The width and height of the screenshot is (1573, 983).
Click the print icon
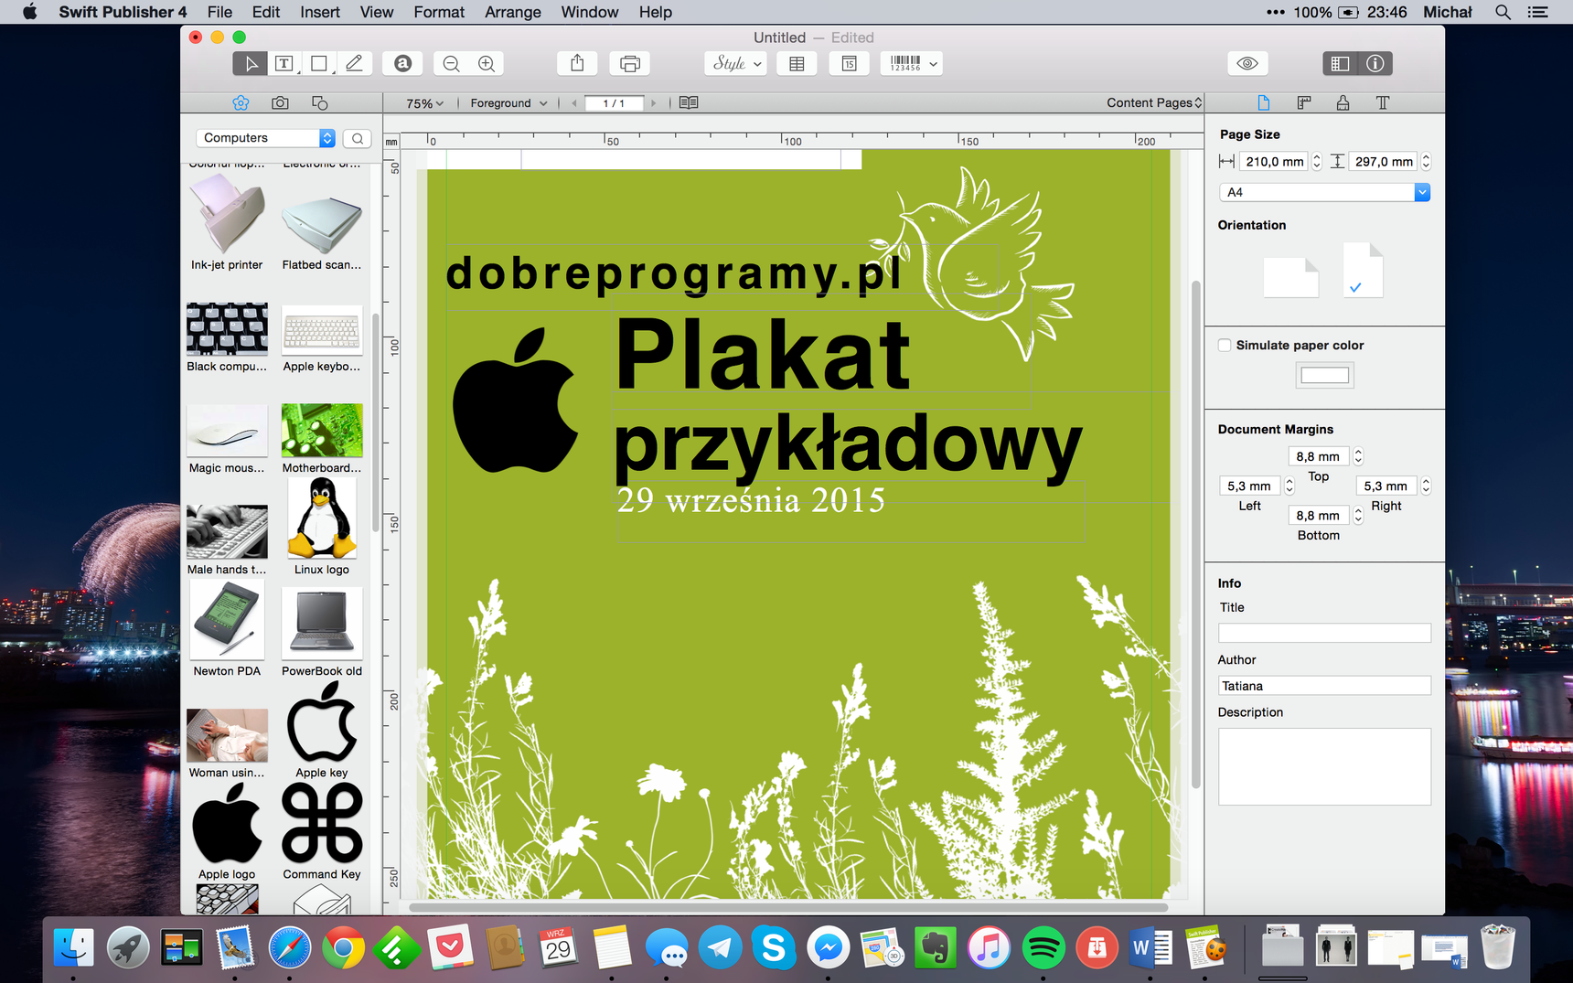pos(629,63)
